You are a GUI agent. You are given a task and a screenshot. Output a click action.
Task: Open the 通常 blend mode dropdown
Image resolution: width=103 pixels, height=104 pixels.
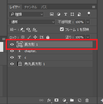click(x=32, y=22)
